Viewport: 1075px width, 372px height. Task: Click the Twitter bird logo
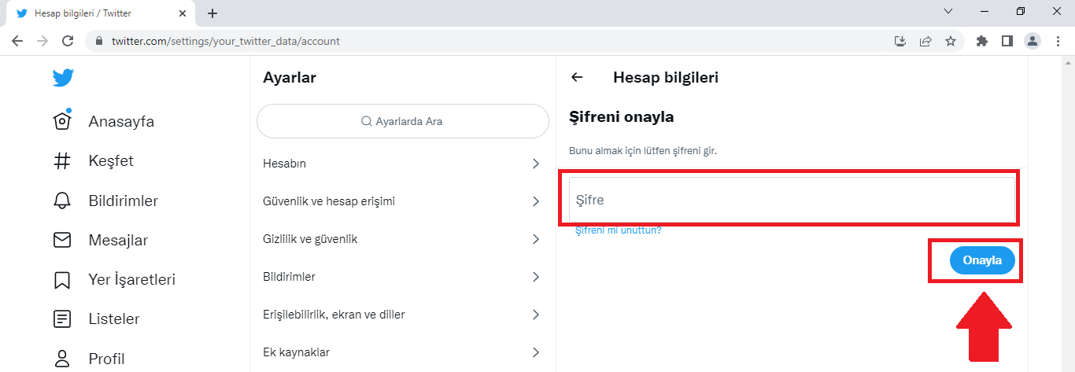(63, 78)
